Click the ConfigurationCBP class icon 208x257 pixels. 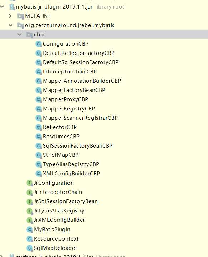click(x=39, y=44)
